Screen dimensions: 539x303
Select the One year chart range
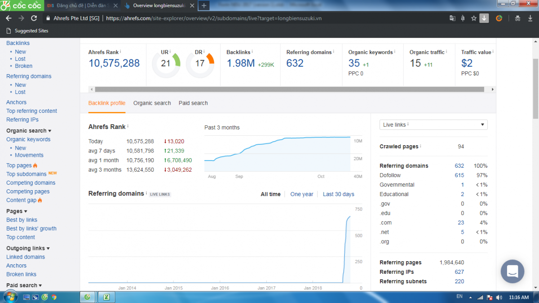coord(302,194)
